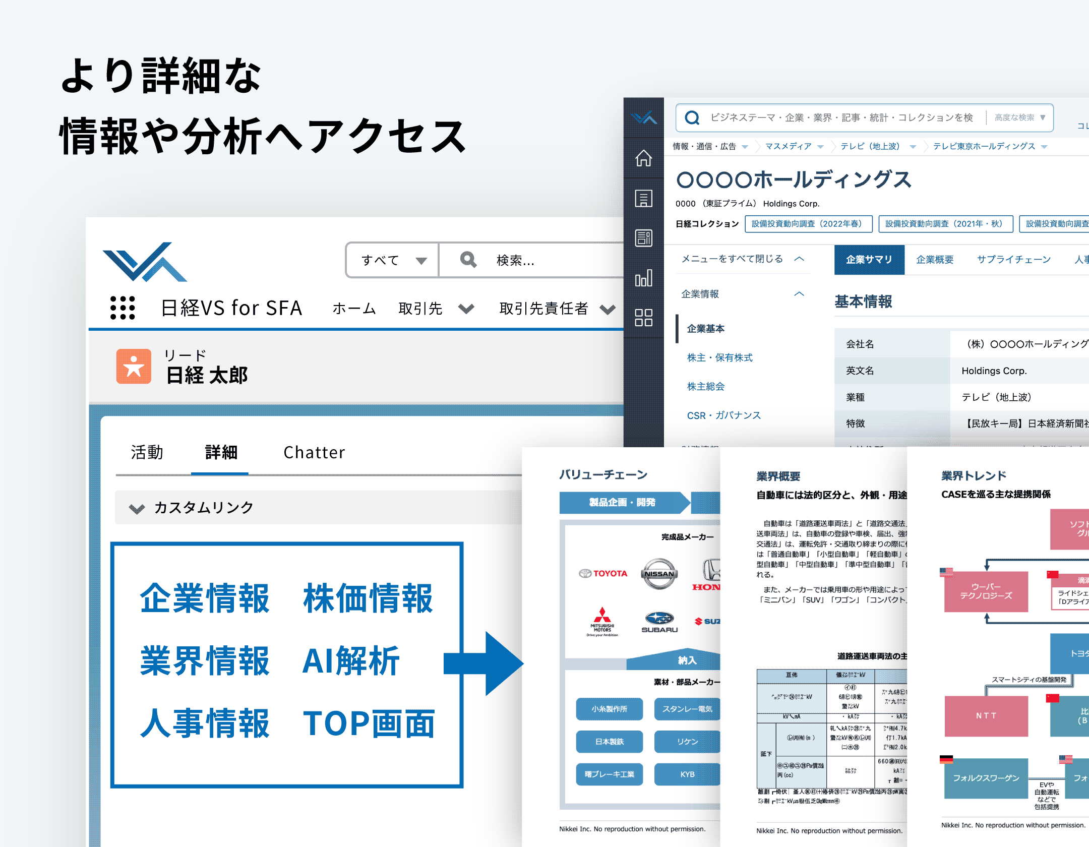Screen dimensions: 1089x847
Task: Select the 企業概要 tab
Action: point(935,260)
